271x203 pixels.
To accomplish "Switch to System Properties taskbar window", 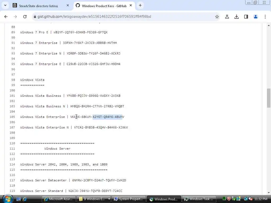I will (x=129, y=199).
